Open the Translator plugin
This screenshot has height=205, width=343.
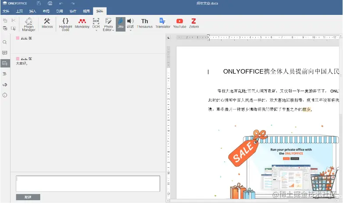[x=163, y=23]
